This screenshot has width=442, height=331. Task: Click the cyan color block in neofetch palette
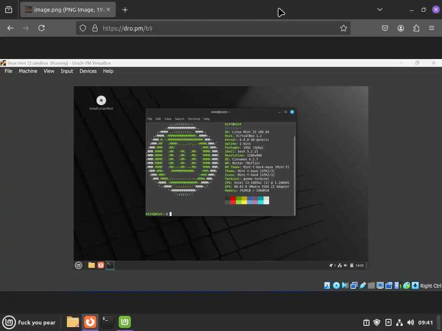point(261,200)
